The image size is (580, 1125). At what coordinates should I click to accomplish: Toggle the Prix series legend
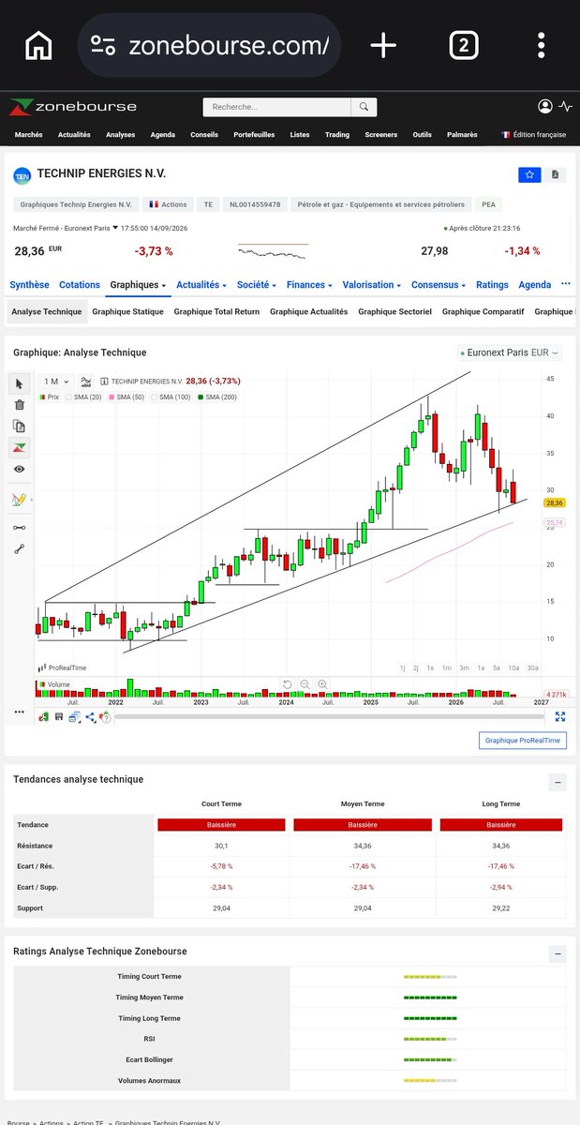click(x=49, y=397)
